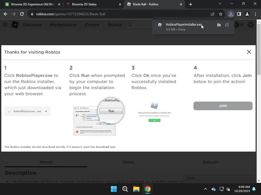Image resolution: width=261 pixels, height=195 pixels.
Task: Click the successfully installed illustration
Action: coord(154,112)
